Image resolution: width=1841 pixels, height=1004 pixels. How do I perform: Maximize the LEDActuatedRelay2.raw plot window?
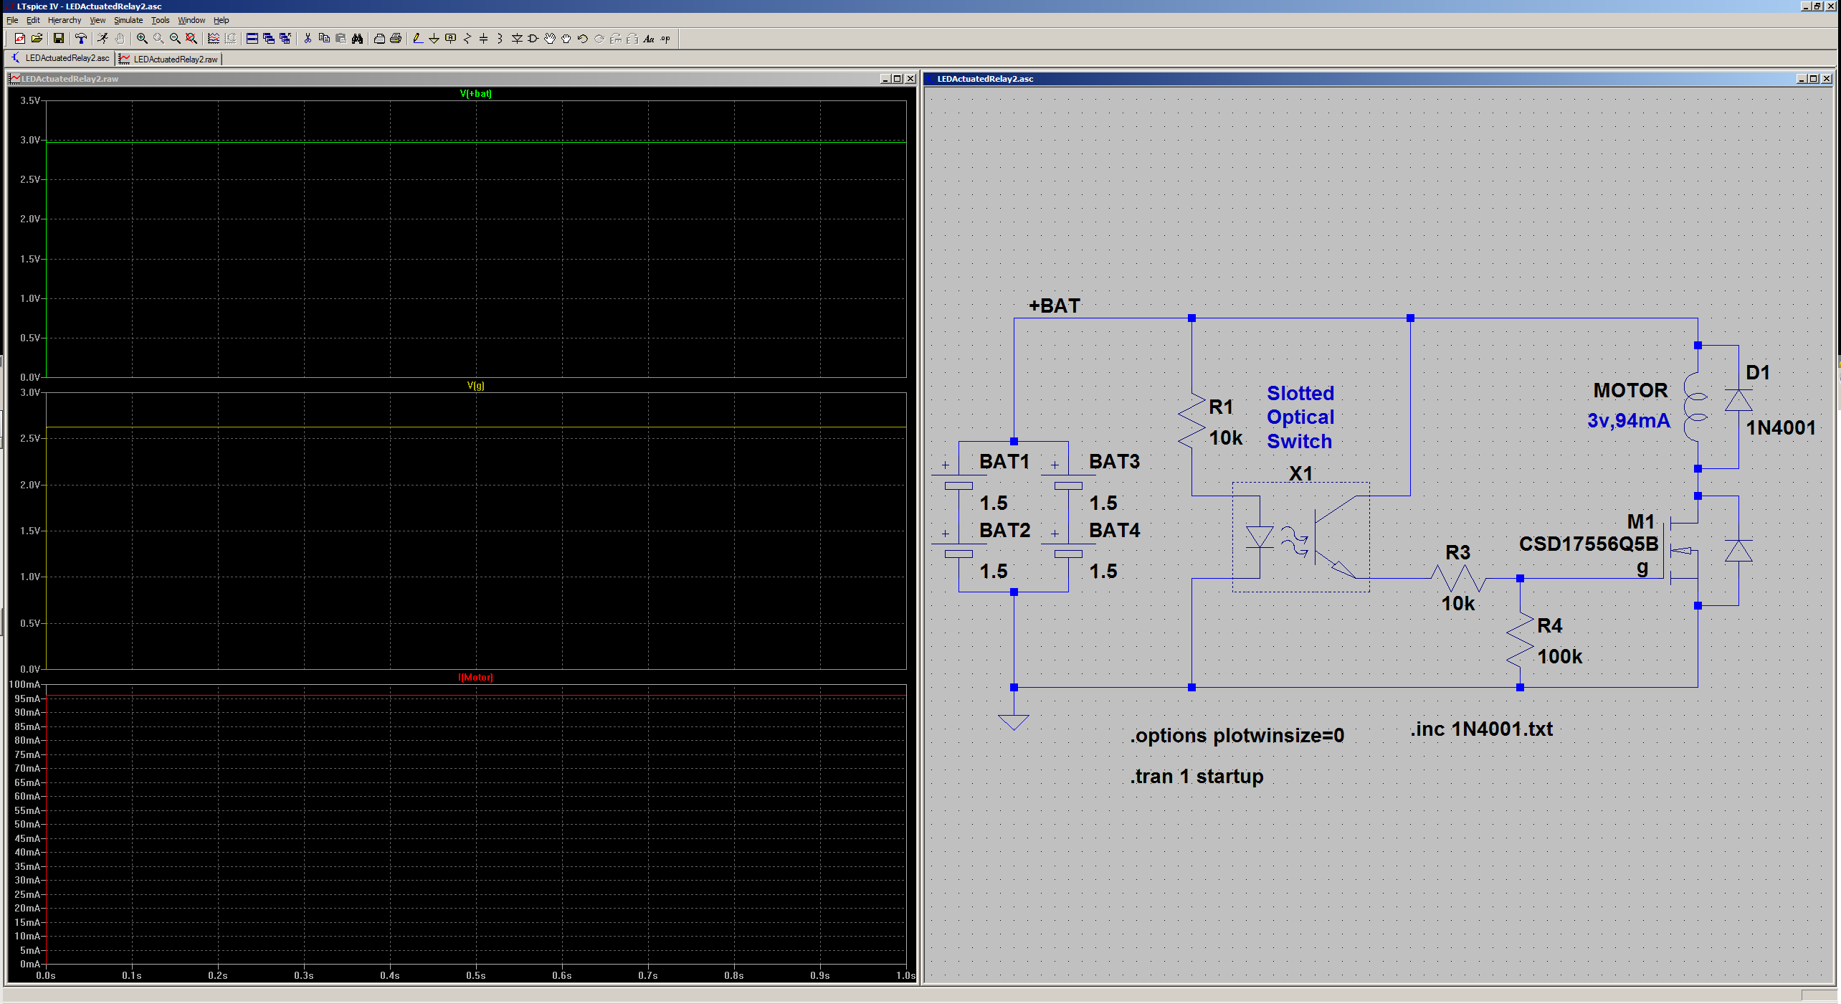pyautogui.click(x=898, y=79)
